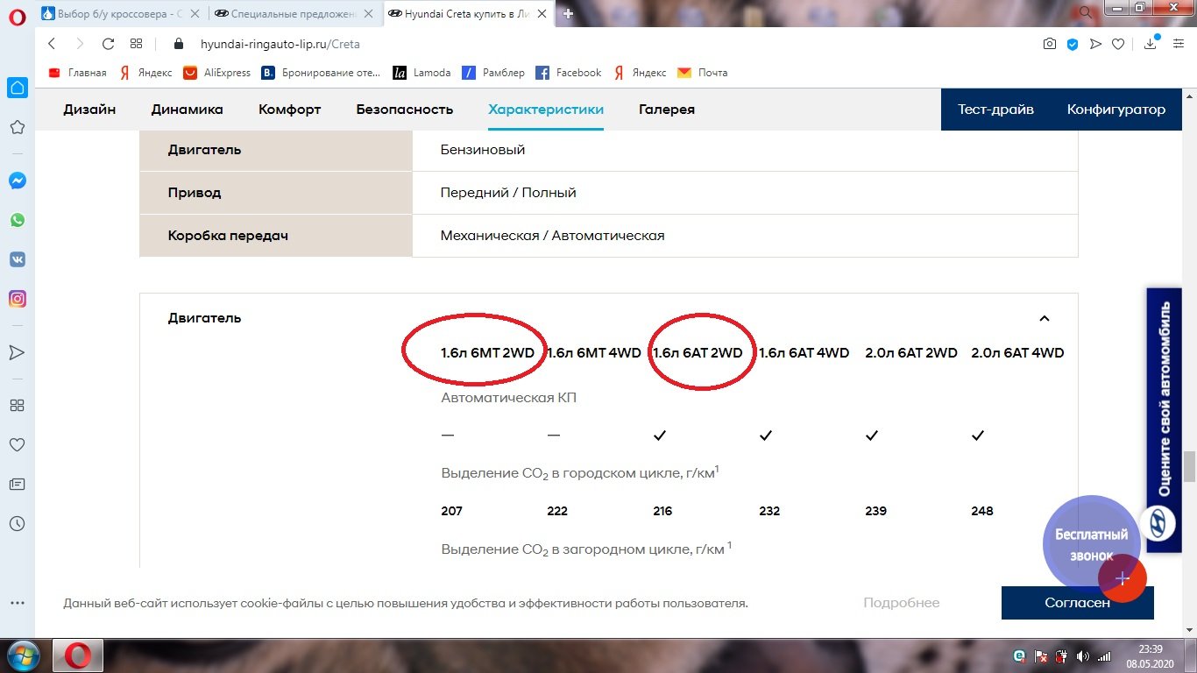The width and height of the screenshot is (1197, 673).
Task: Open Facebook bookmark
Action: point(569,73)
